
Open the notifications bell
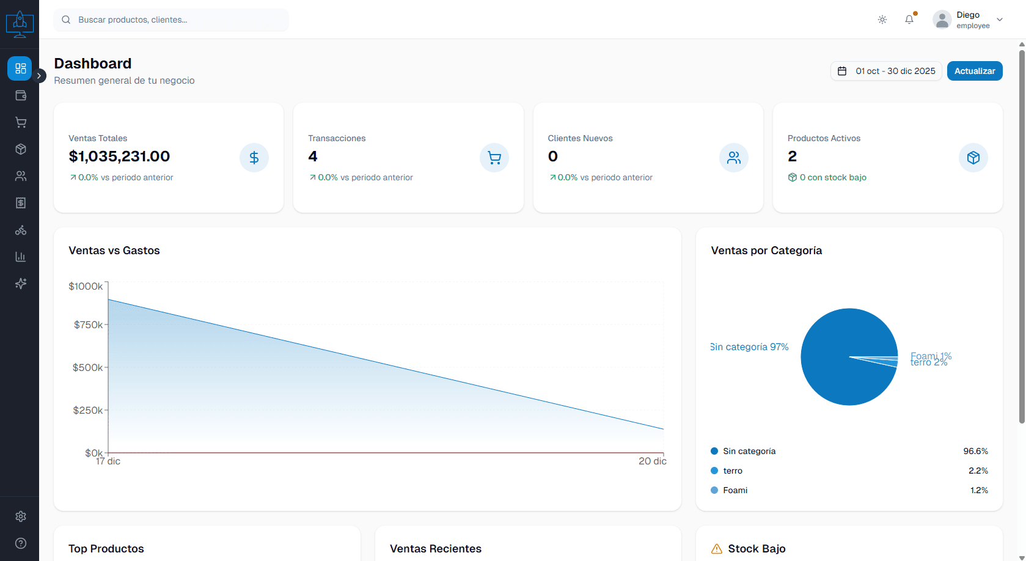click(909, 20)
